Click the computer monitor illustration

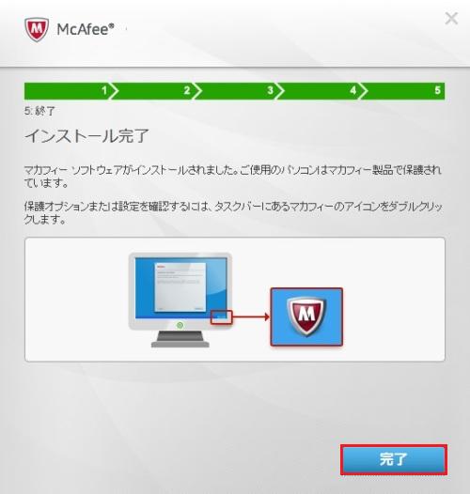point(180,300)
